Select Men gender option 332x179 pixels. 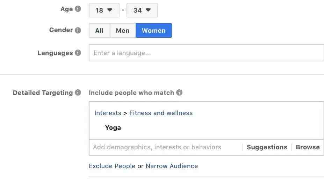coord(123,30)
